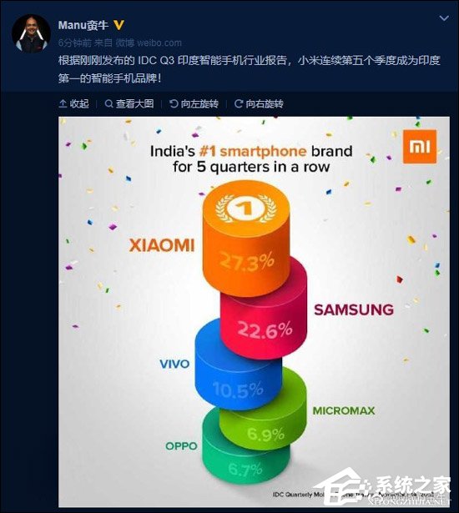Click the magnifier icon beside 查看大图
459x513 pixels.
[108, 103]
